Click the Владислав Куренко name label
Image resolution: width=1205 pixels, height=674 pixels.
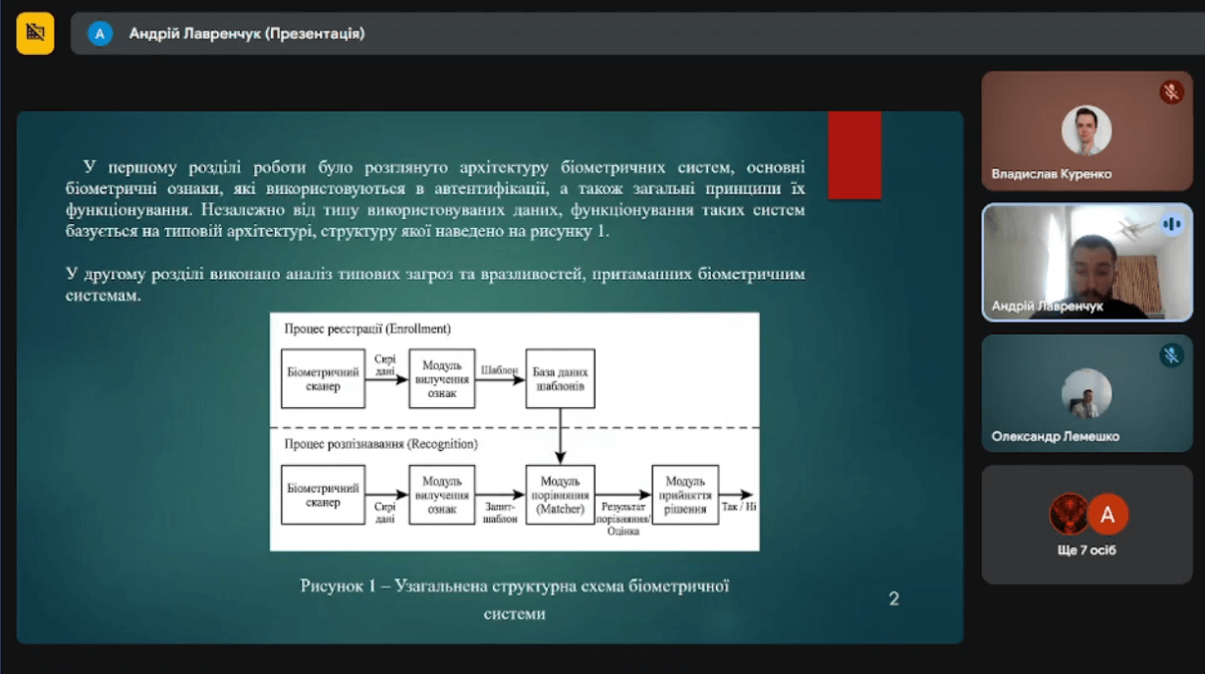point(1052,173)
